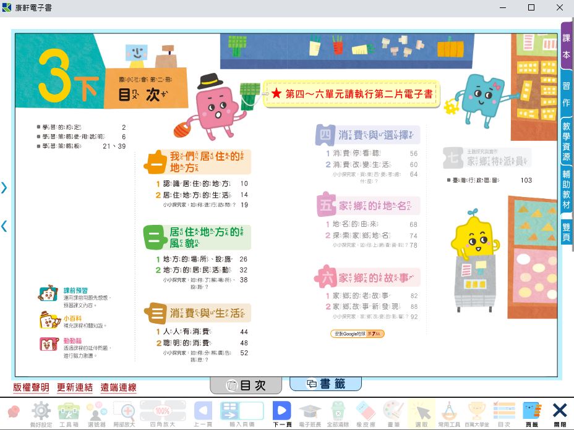
Task: Open lesson 居住地方的生活 page 14
Action: pos(202,195)
